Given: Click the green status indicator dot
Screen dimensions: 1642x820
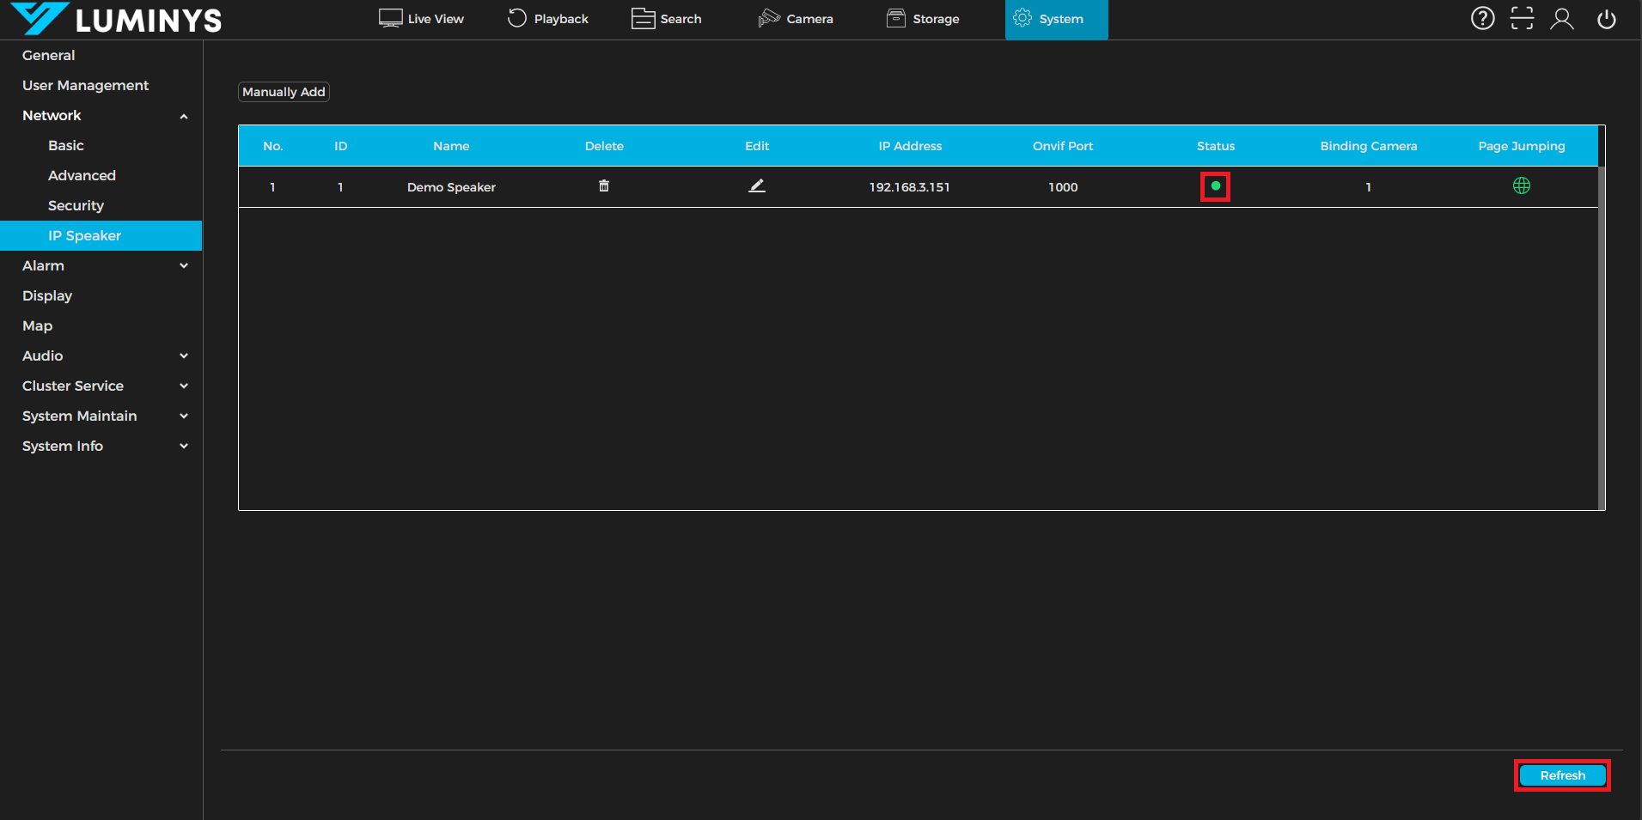Looking at the screenshot, I should [1215, 186].
